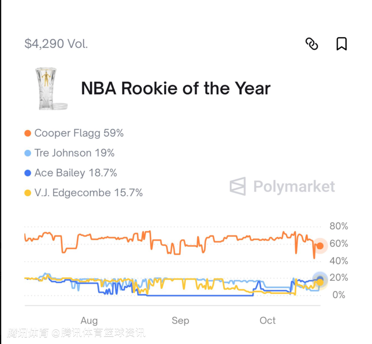The image size is (372, 344).
Task: Click the yellow dot beside V.J. Edgecombe
Action: tap(28, 193)
